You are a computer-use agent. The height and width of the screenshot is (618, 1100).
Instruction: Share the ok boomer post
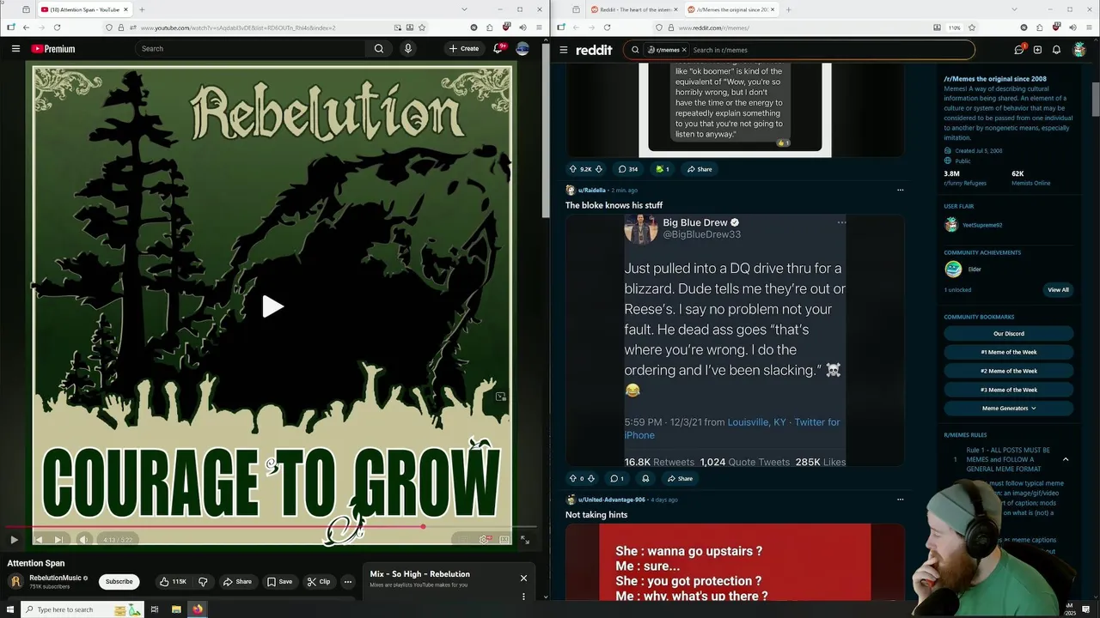(699, 169)
